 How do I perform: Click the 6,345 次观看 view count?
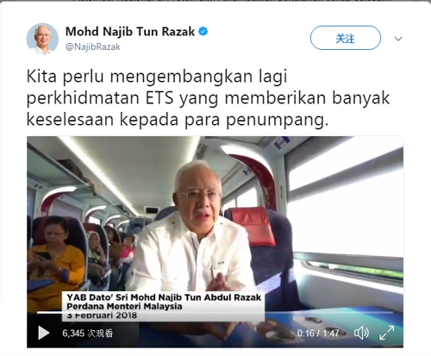tap(88, 334)
